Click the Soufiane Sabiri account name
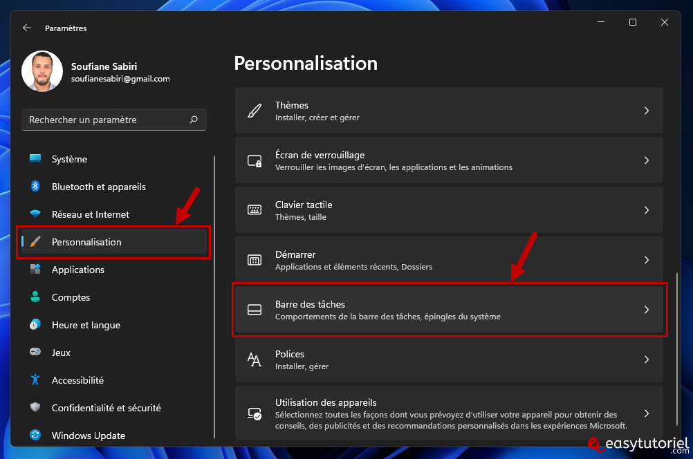 [x=104, y=66]
